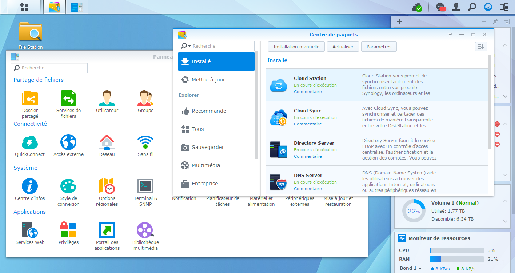The height and width of the screenshot is (273, 515).
Task: Click the down chevron in the Volume 1 widget
Action: click(505, 221)
